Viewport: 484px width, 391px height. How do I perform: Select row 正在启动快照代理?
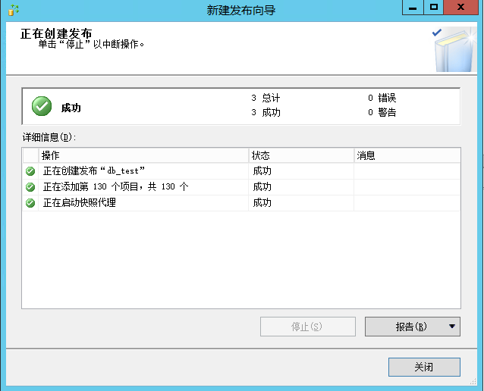[x=241, y=203]
